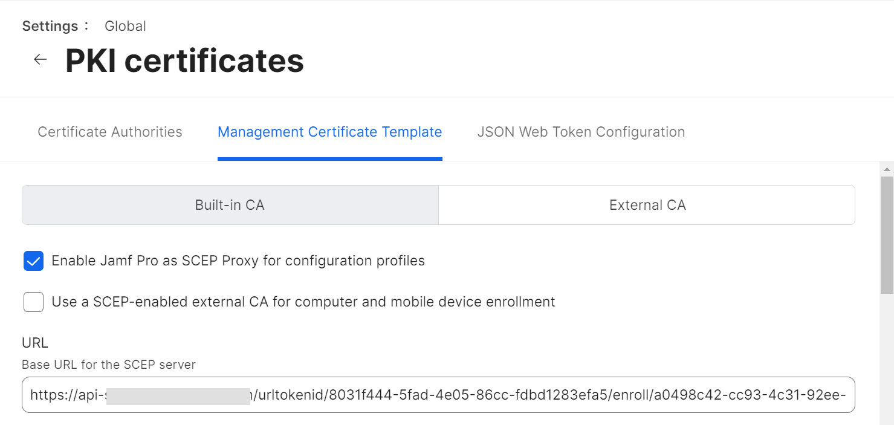The image size is (894, 425).
Task: Click the PKI certificates page heading
Action: click(x=184, y=60)
